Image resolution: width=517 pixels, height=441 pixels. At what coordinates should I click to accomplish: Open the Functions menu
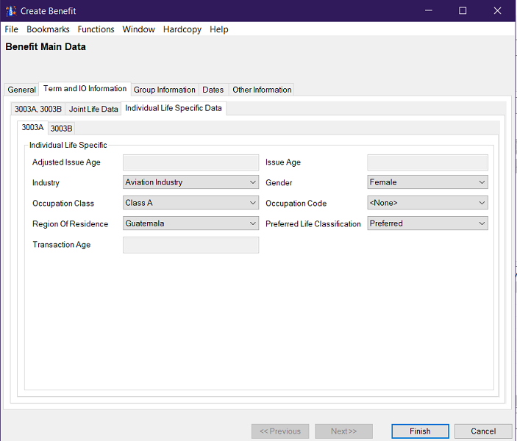[x=96, y=29]
